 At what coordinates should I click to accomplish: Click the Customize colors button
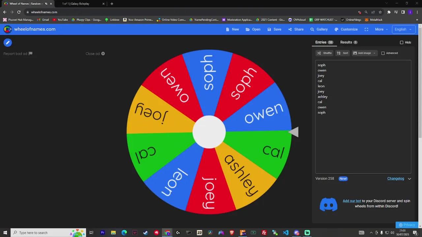click(x=346, y=29)
